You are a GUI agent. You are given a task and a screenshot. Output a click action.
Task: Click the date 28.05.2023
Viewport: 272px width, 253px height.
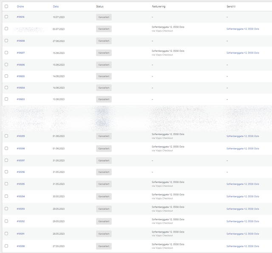click(59, 234)
